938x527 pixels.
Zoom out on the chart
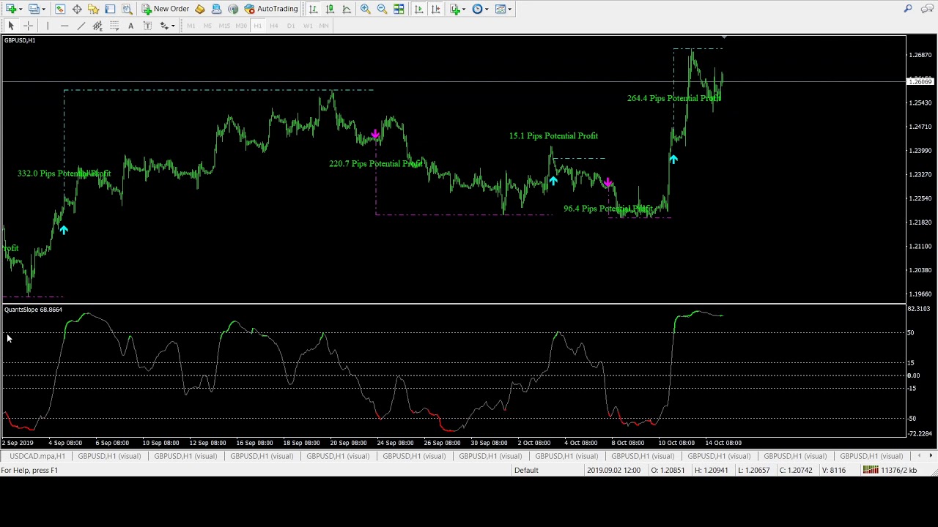382,9
